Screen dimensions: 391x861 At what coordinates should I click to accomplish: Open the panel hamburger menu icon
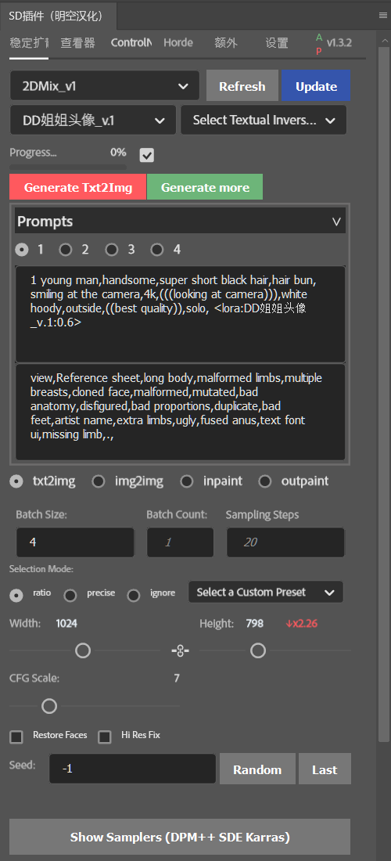point(382,16)
